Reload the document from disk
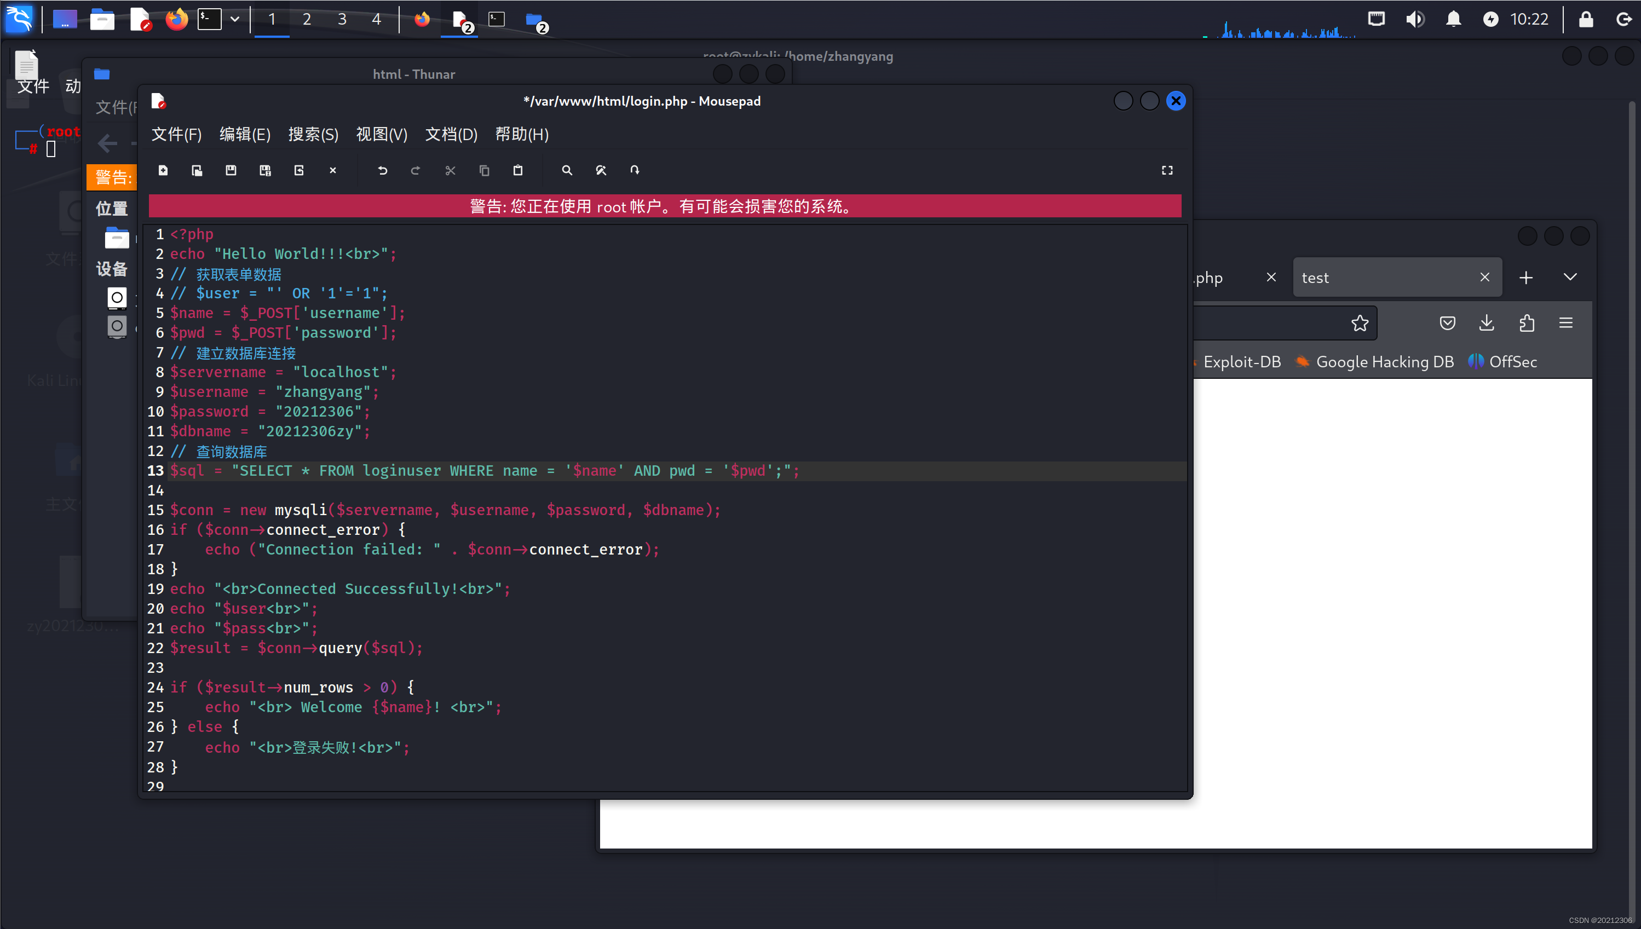 (x=298, y=170)
